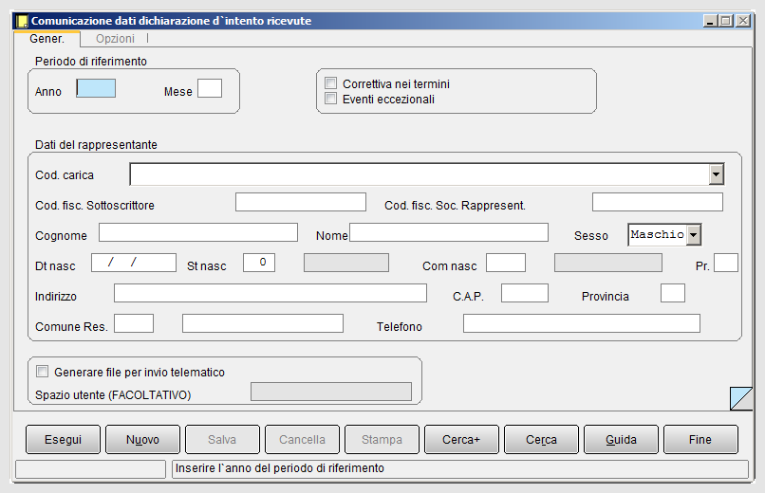The height and width of the screenshot is (493, 765).
Task: Click the 'Inserire l`anno del periodo di riferimento' status text
Action: pos(280,468)
